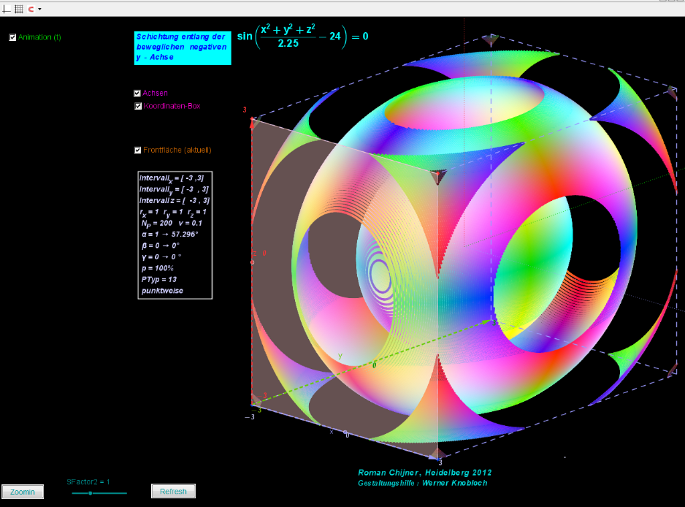Toggle the Achsen checkbox
The width and height of the screenshot is (685, 507).
tap(137, 93)
